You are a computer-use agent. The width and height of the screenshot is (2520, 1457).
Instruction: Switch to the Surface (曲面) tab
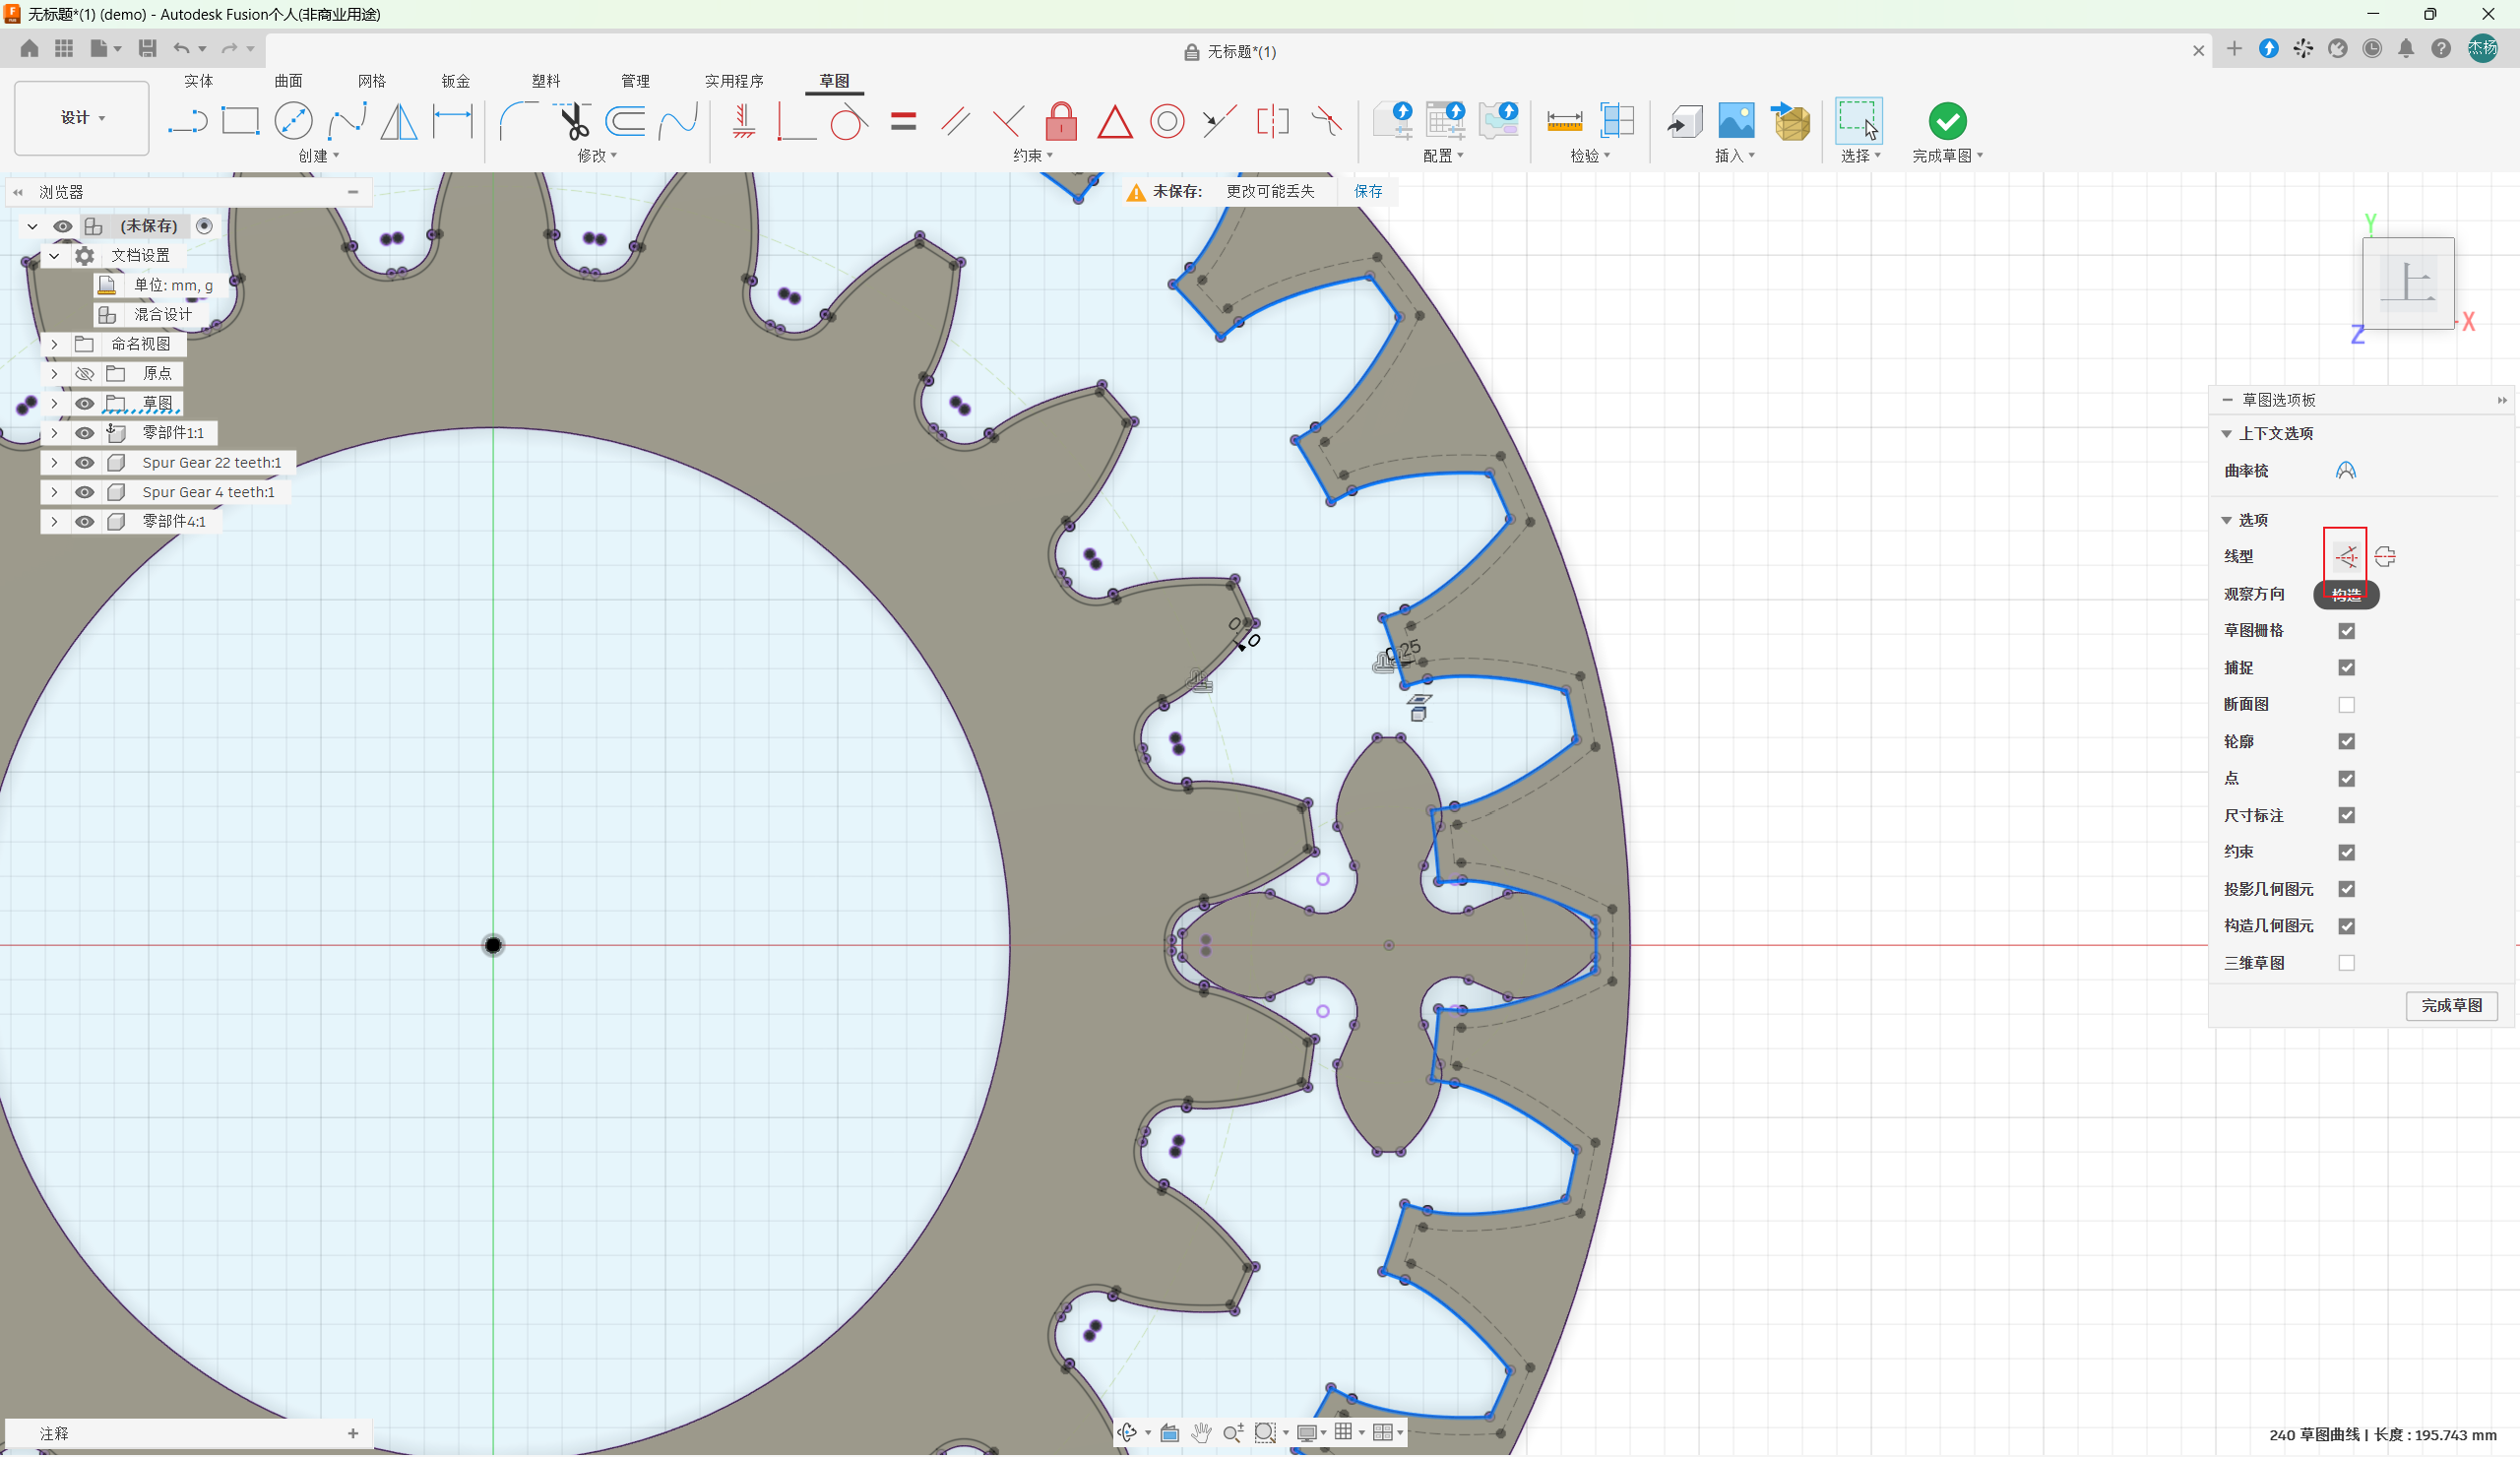pyautogui.click(x=288, y=81)
